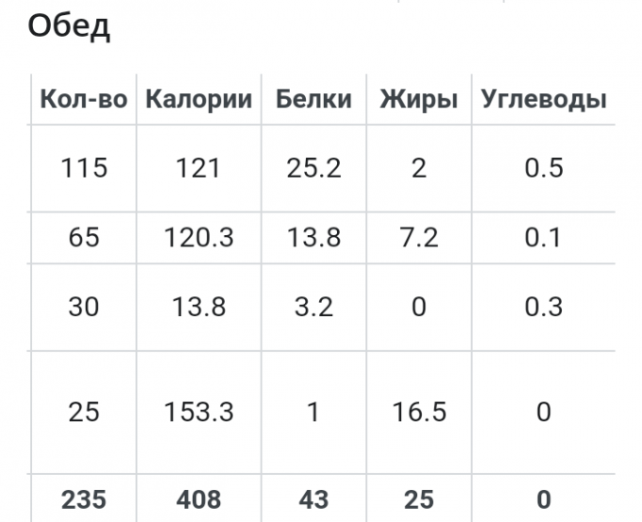Select the calories cell showing 121
The height and width of the screenshot is (522, 642).
click(x=198, y=168)
